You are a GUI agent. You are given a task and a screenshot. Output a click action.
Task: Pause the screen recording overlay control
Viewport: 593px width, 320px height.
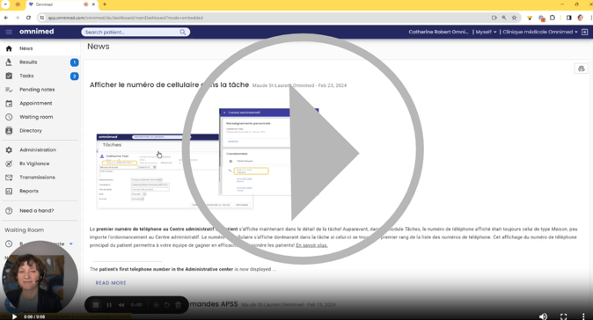click(109, 305)
